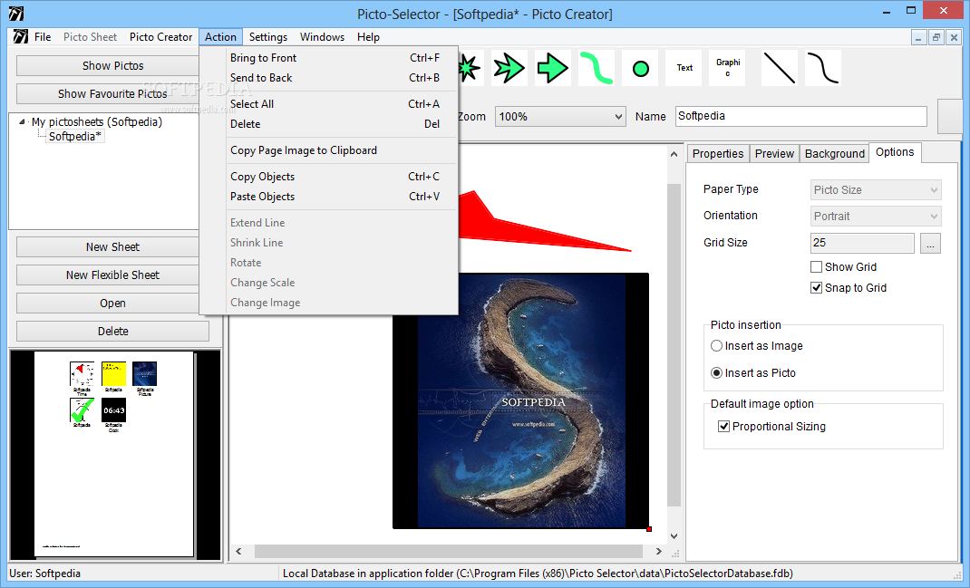
Task: Close the open Action menu
Action: 221,37
